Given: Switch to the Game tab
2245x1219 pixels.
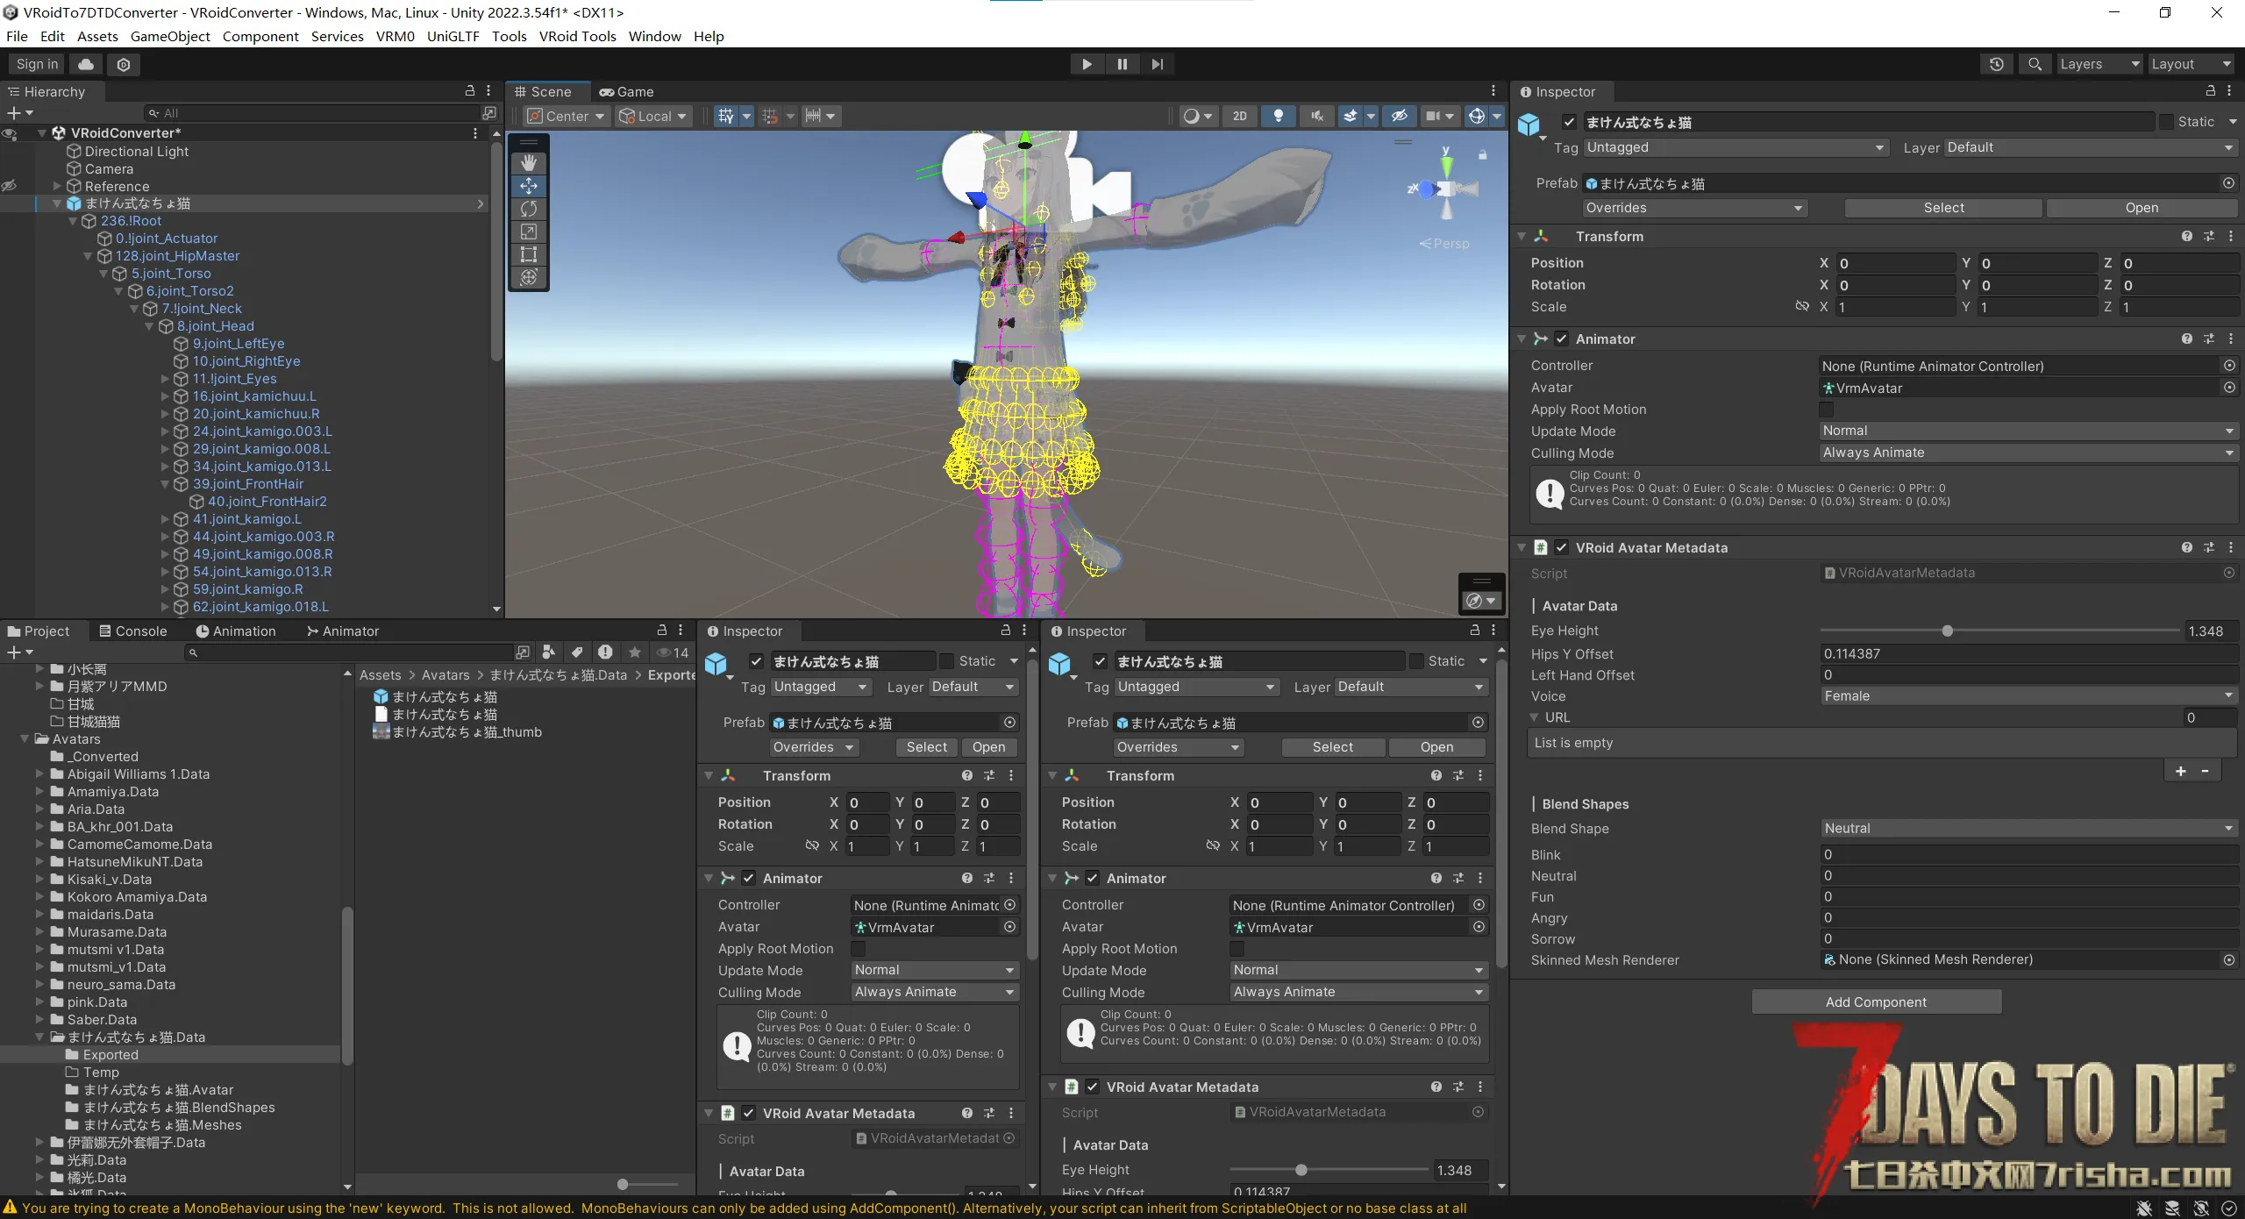Looking at the screenshot, I should (627, 91).
